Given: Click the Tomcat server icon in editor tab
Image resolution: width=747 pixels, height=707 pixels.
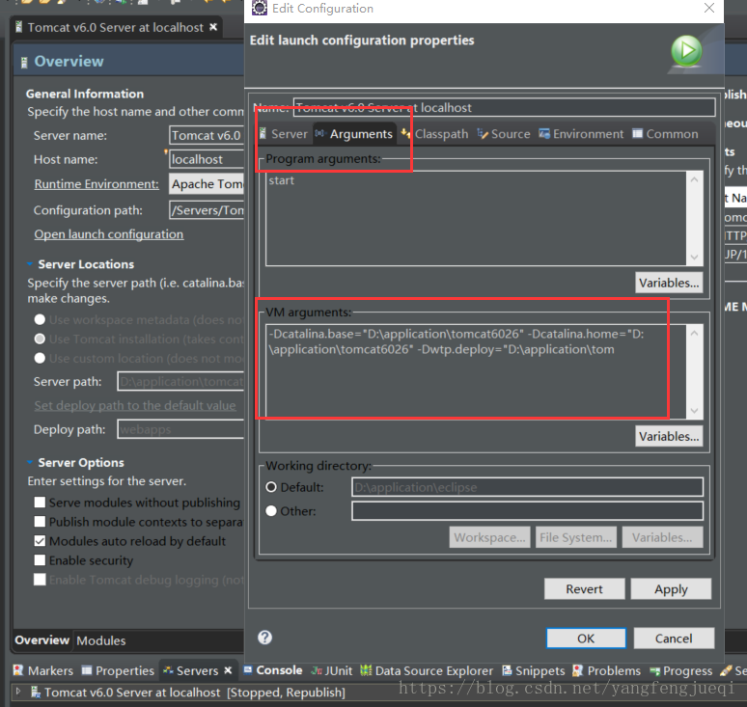Looking at the screenshot, I should pyautogui.click(x=18, y=27).
